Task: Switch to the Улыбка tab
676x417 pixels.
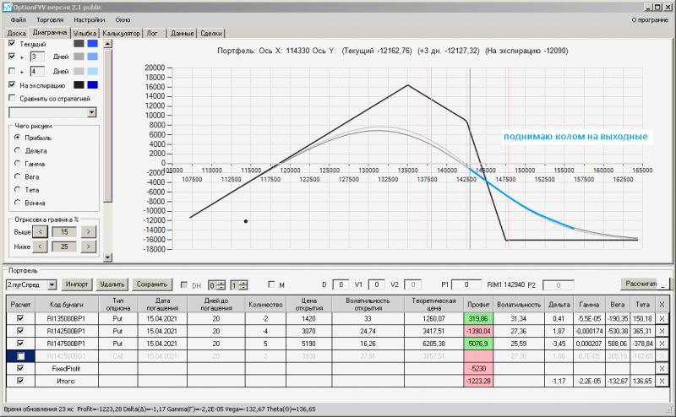Action: pos(84,33)
